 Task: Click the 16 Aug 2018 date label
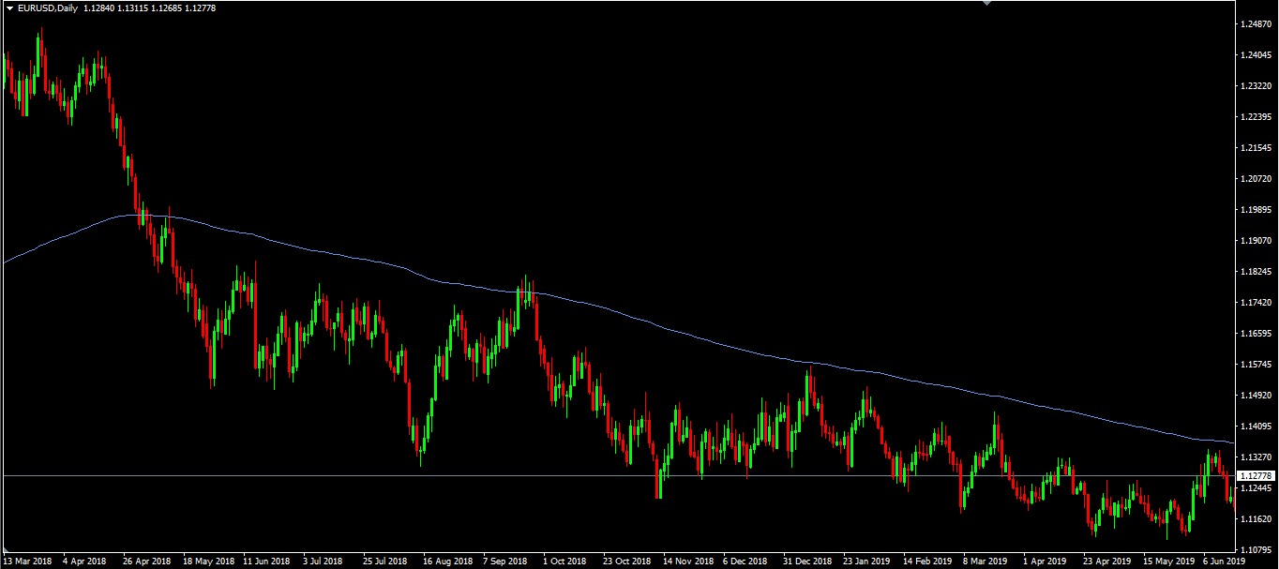click(448, 562)
